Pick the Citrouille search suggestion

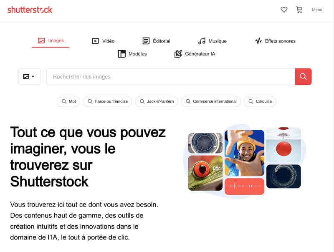pos(260,101)
